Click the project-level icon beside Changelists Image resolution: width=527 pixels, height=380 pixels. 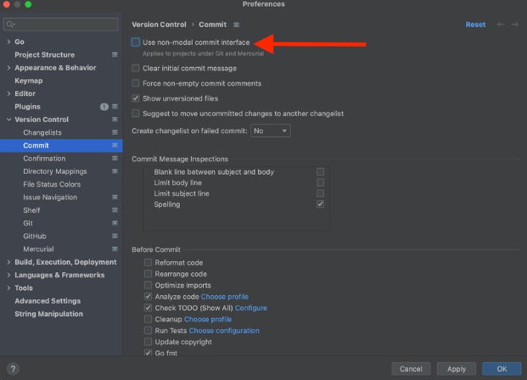point(115,132)
